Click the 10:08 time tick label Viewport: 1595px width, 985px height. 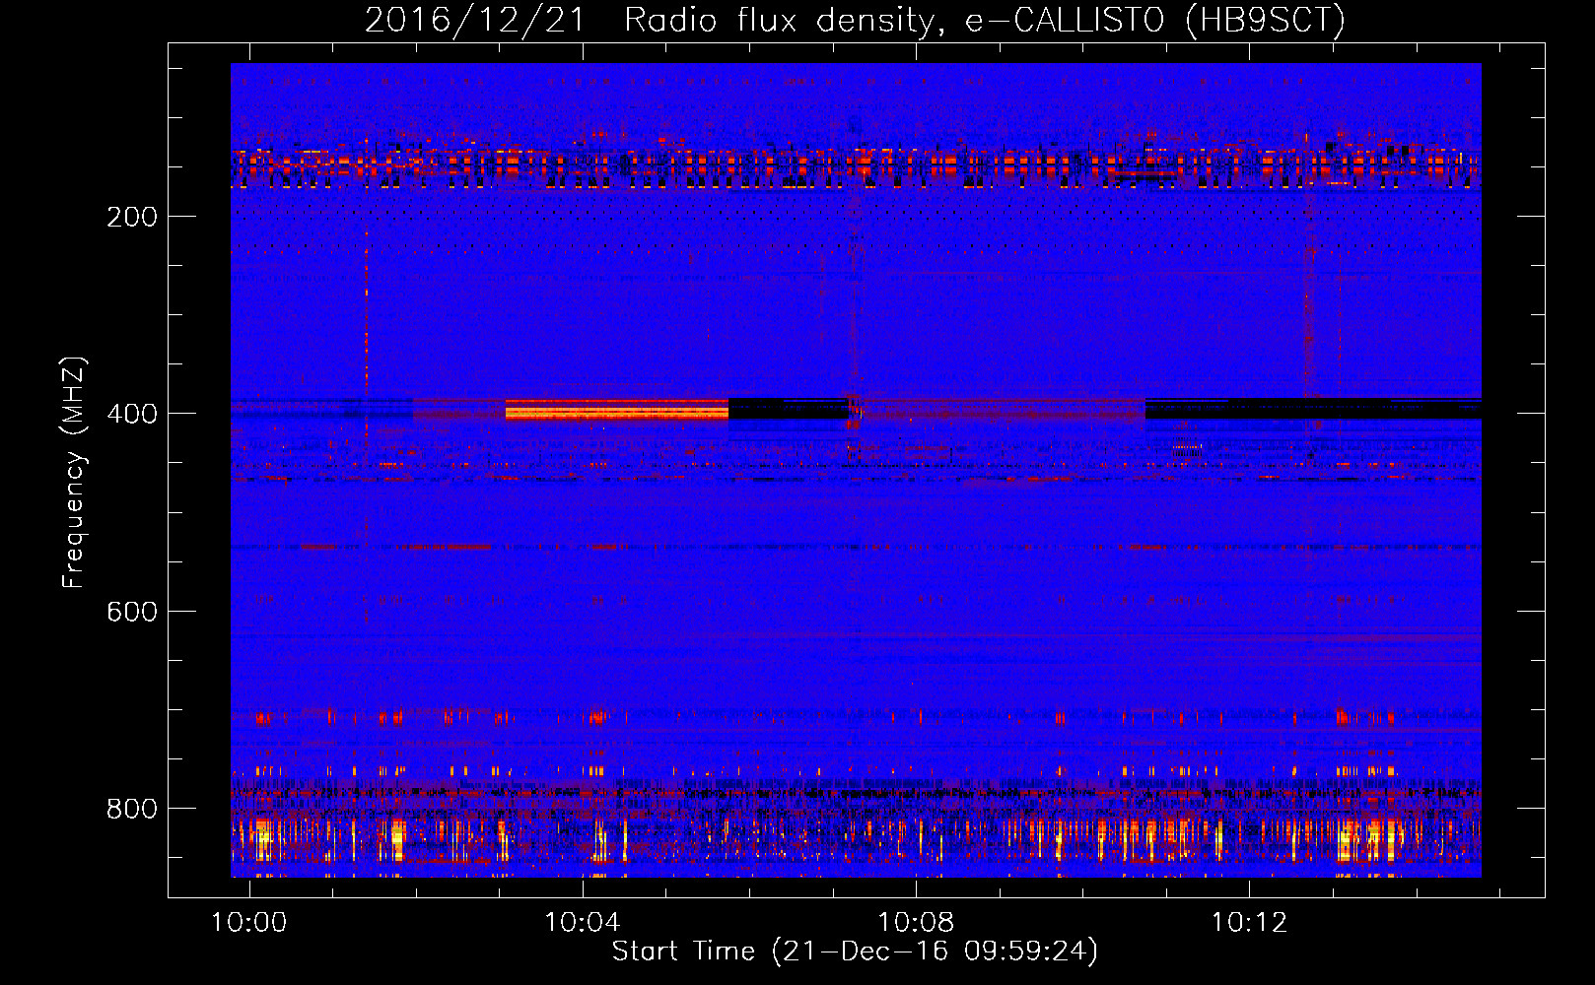[916, 923]
